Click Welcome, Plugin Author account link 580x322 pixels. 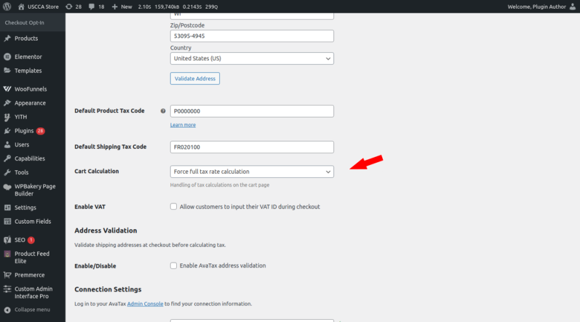(x=536, y=6)
